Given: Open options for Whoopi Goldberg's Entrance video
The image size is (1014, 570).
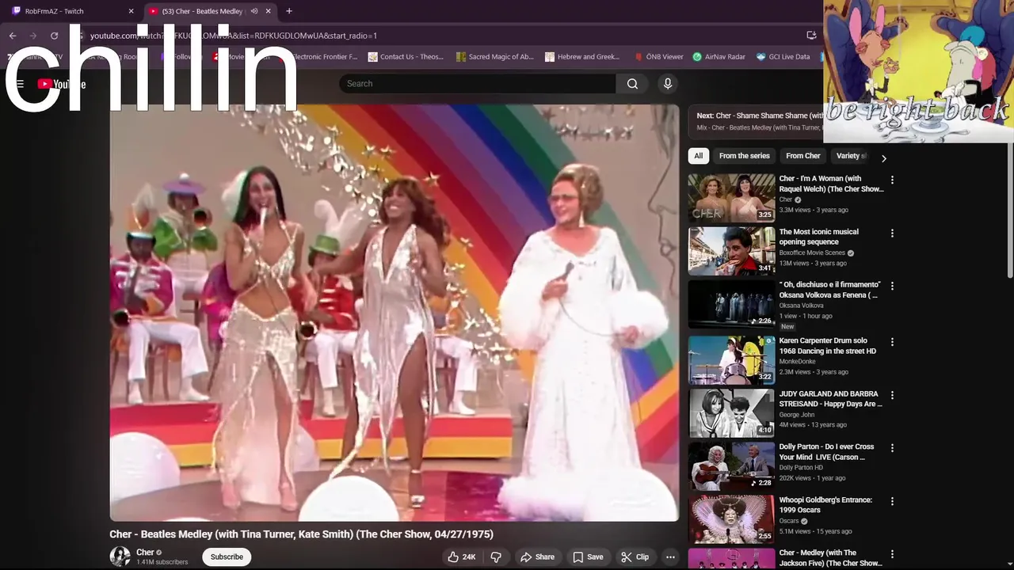Looking at the screenshot, I should pyautogui.click(x=892, y=501).
